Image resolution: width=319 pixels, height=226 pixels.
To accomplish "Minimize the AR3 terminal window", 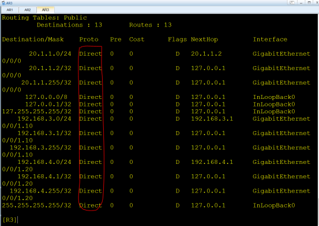I will 301,2.
